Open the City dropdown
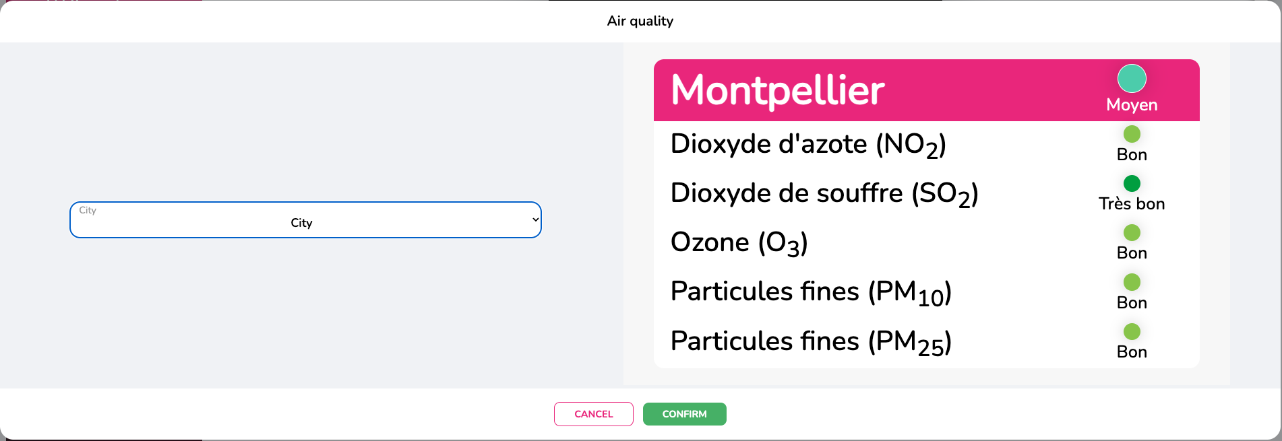The width and height of the screenshot is (1282, 441). (305, 220)
